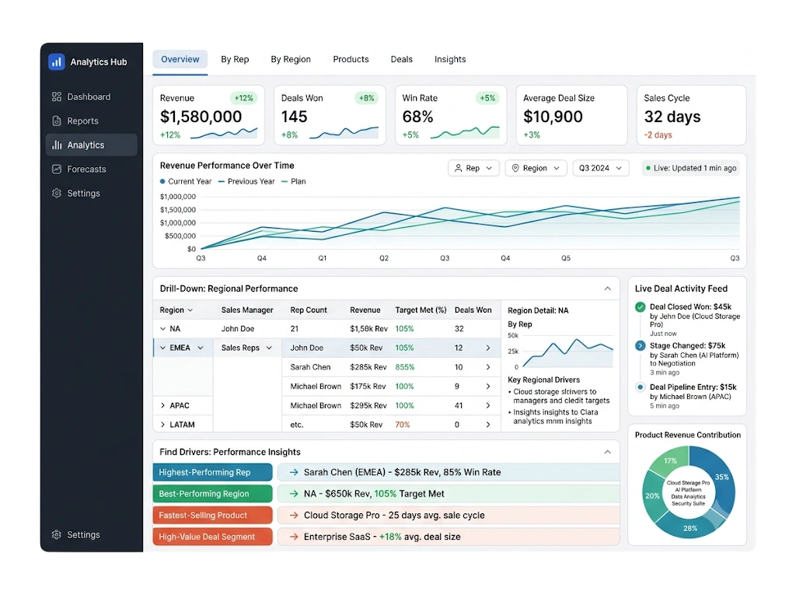The height and width of the screenshot is (595, 796).
Task: Switch to the By Rep tab
Action: point(235,59)
